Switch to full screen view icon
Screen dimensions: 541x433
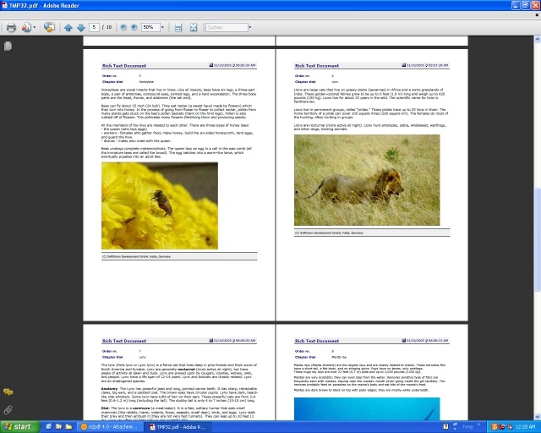tap(194, 27)
